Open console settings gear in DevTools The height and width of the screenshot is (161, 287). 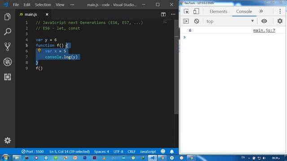point(280,21)
